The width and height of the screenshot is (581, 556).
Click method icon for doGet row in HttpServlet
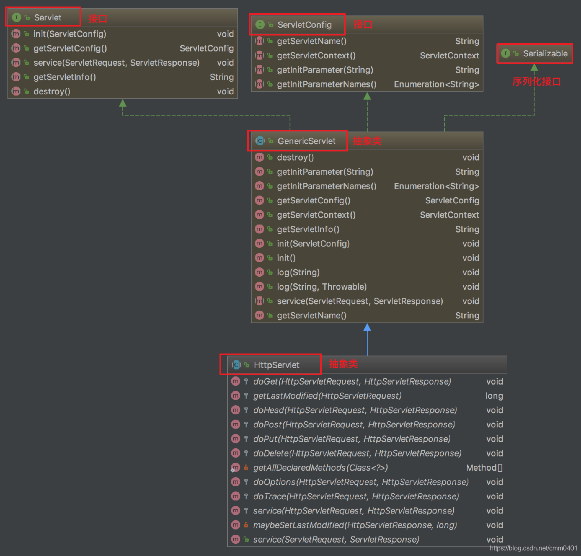click(235, 382)
